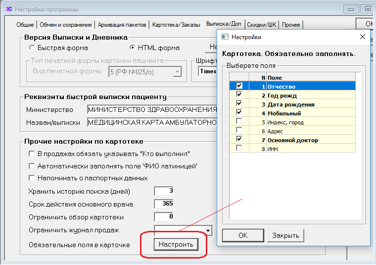Viewport: 376px width, 265px height.
Task: Open the Архивация пакетов tab
Action: click(x=122, y=25)
